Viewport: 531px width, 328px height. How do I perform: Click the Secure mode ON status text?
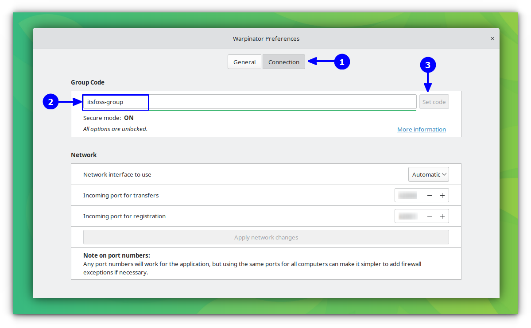[109, 118]
